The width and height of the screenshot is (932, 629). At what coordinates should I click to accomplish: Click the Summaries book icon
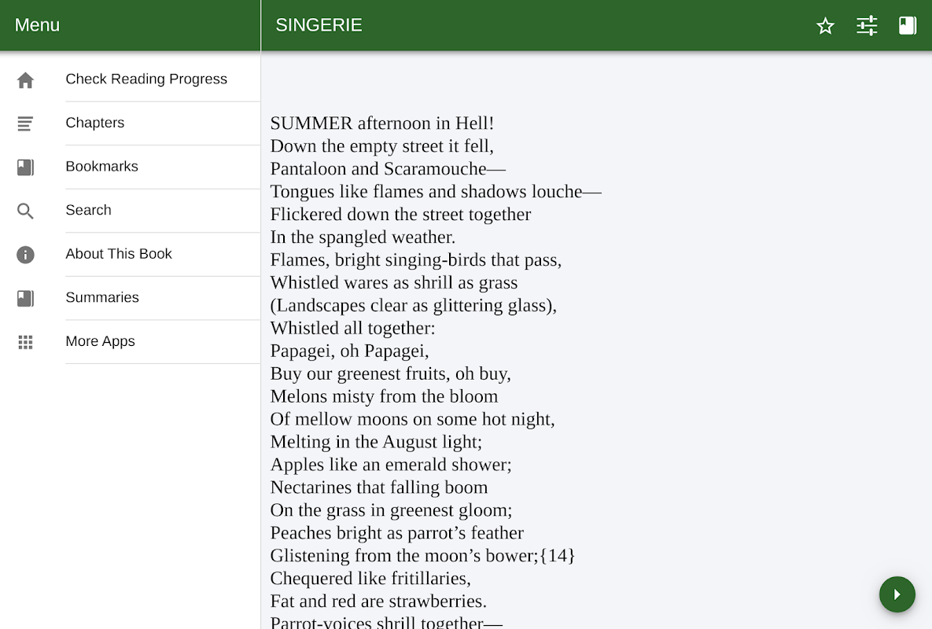25,298
